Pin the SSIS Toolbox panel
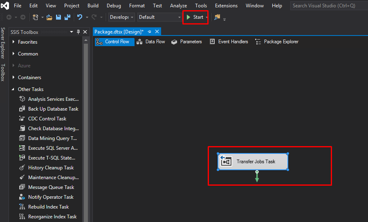The image size is (368, 222). tap(78, 32)
